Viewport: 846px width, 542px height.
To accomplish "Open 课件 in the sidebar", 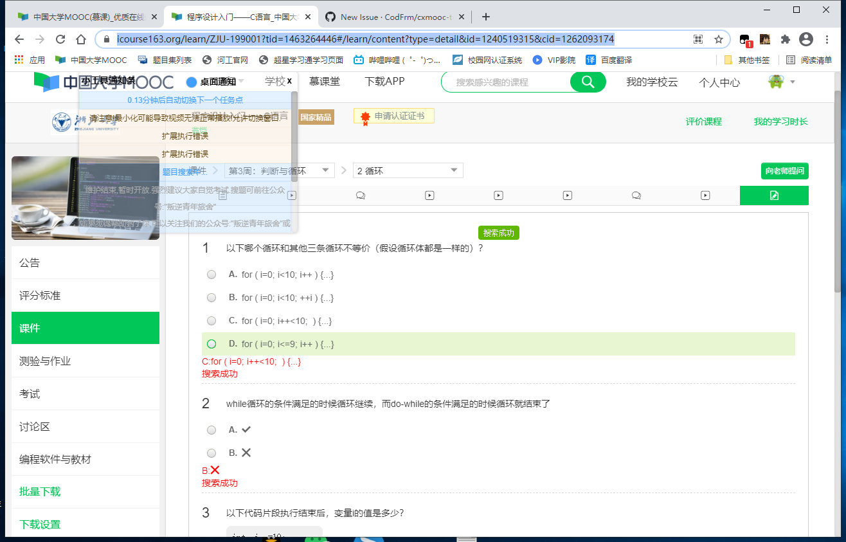I will click(x=85, y=328).
